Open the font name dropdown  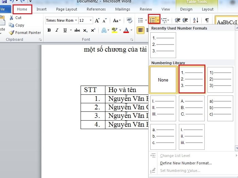click(x=76, y=20)
